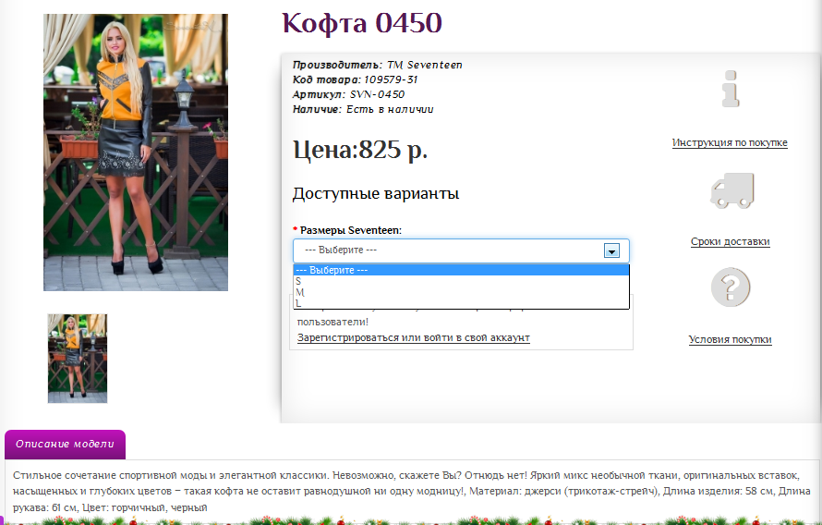Click the Наличие: Есть в наличии text
The image size is (822, 525).
363,109
